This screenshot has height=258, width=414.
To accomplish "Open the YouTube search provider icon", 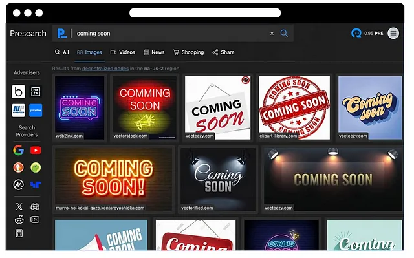I will [36, 151].
